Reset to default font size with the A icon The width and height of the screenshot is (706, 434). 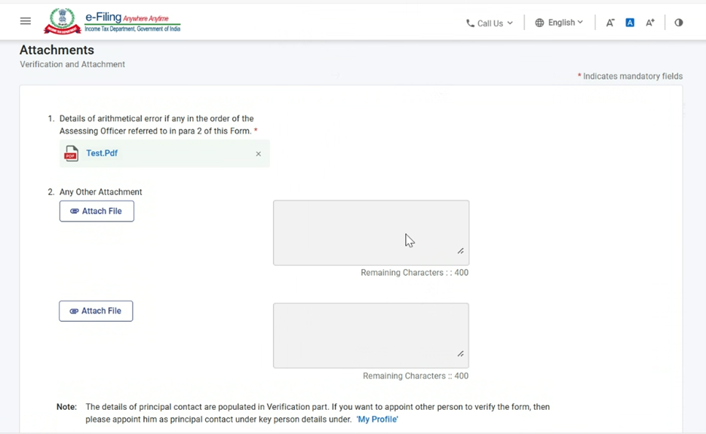pyautogui.click(x=630, y=23)
